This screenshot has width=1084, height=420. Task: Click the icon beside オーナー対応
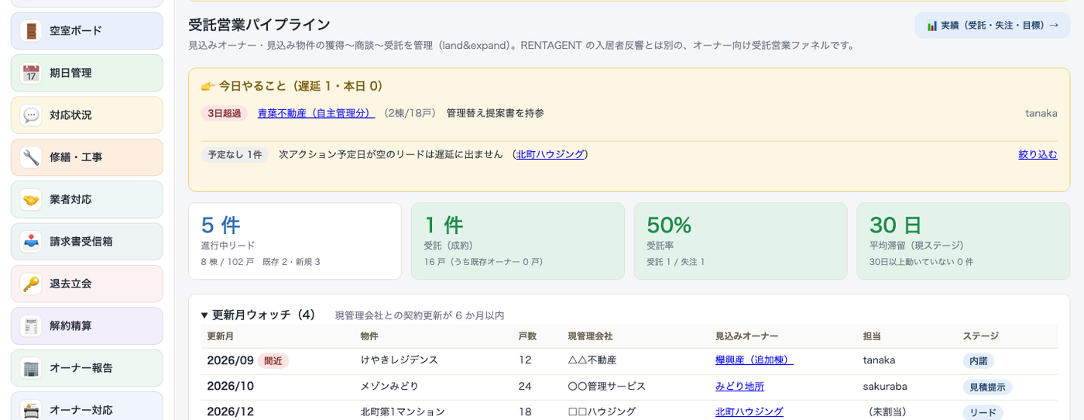click(x=31, y=410)
